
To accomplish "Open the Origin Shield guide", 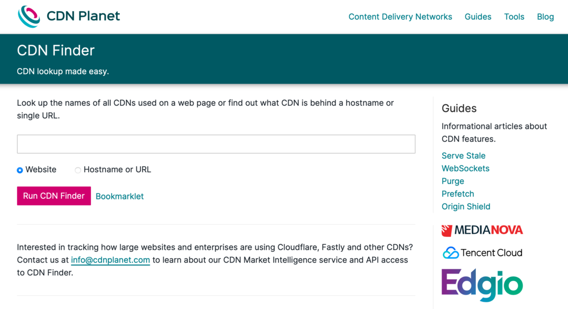I will pyautogui.click(x=465, y=207).
